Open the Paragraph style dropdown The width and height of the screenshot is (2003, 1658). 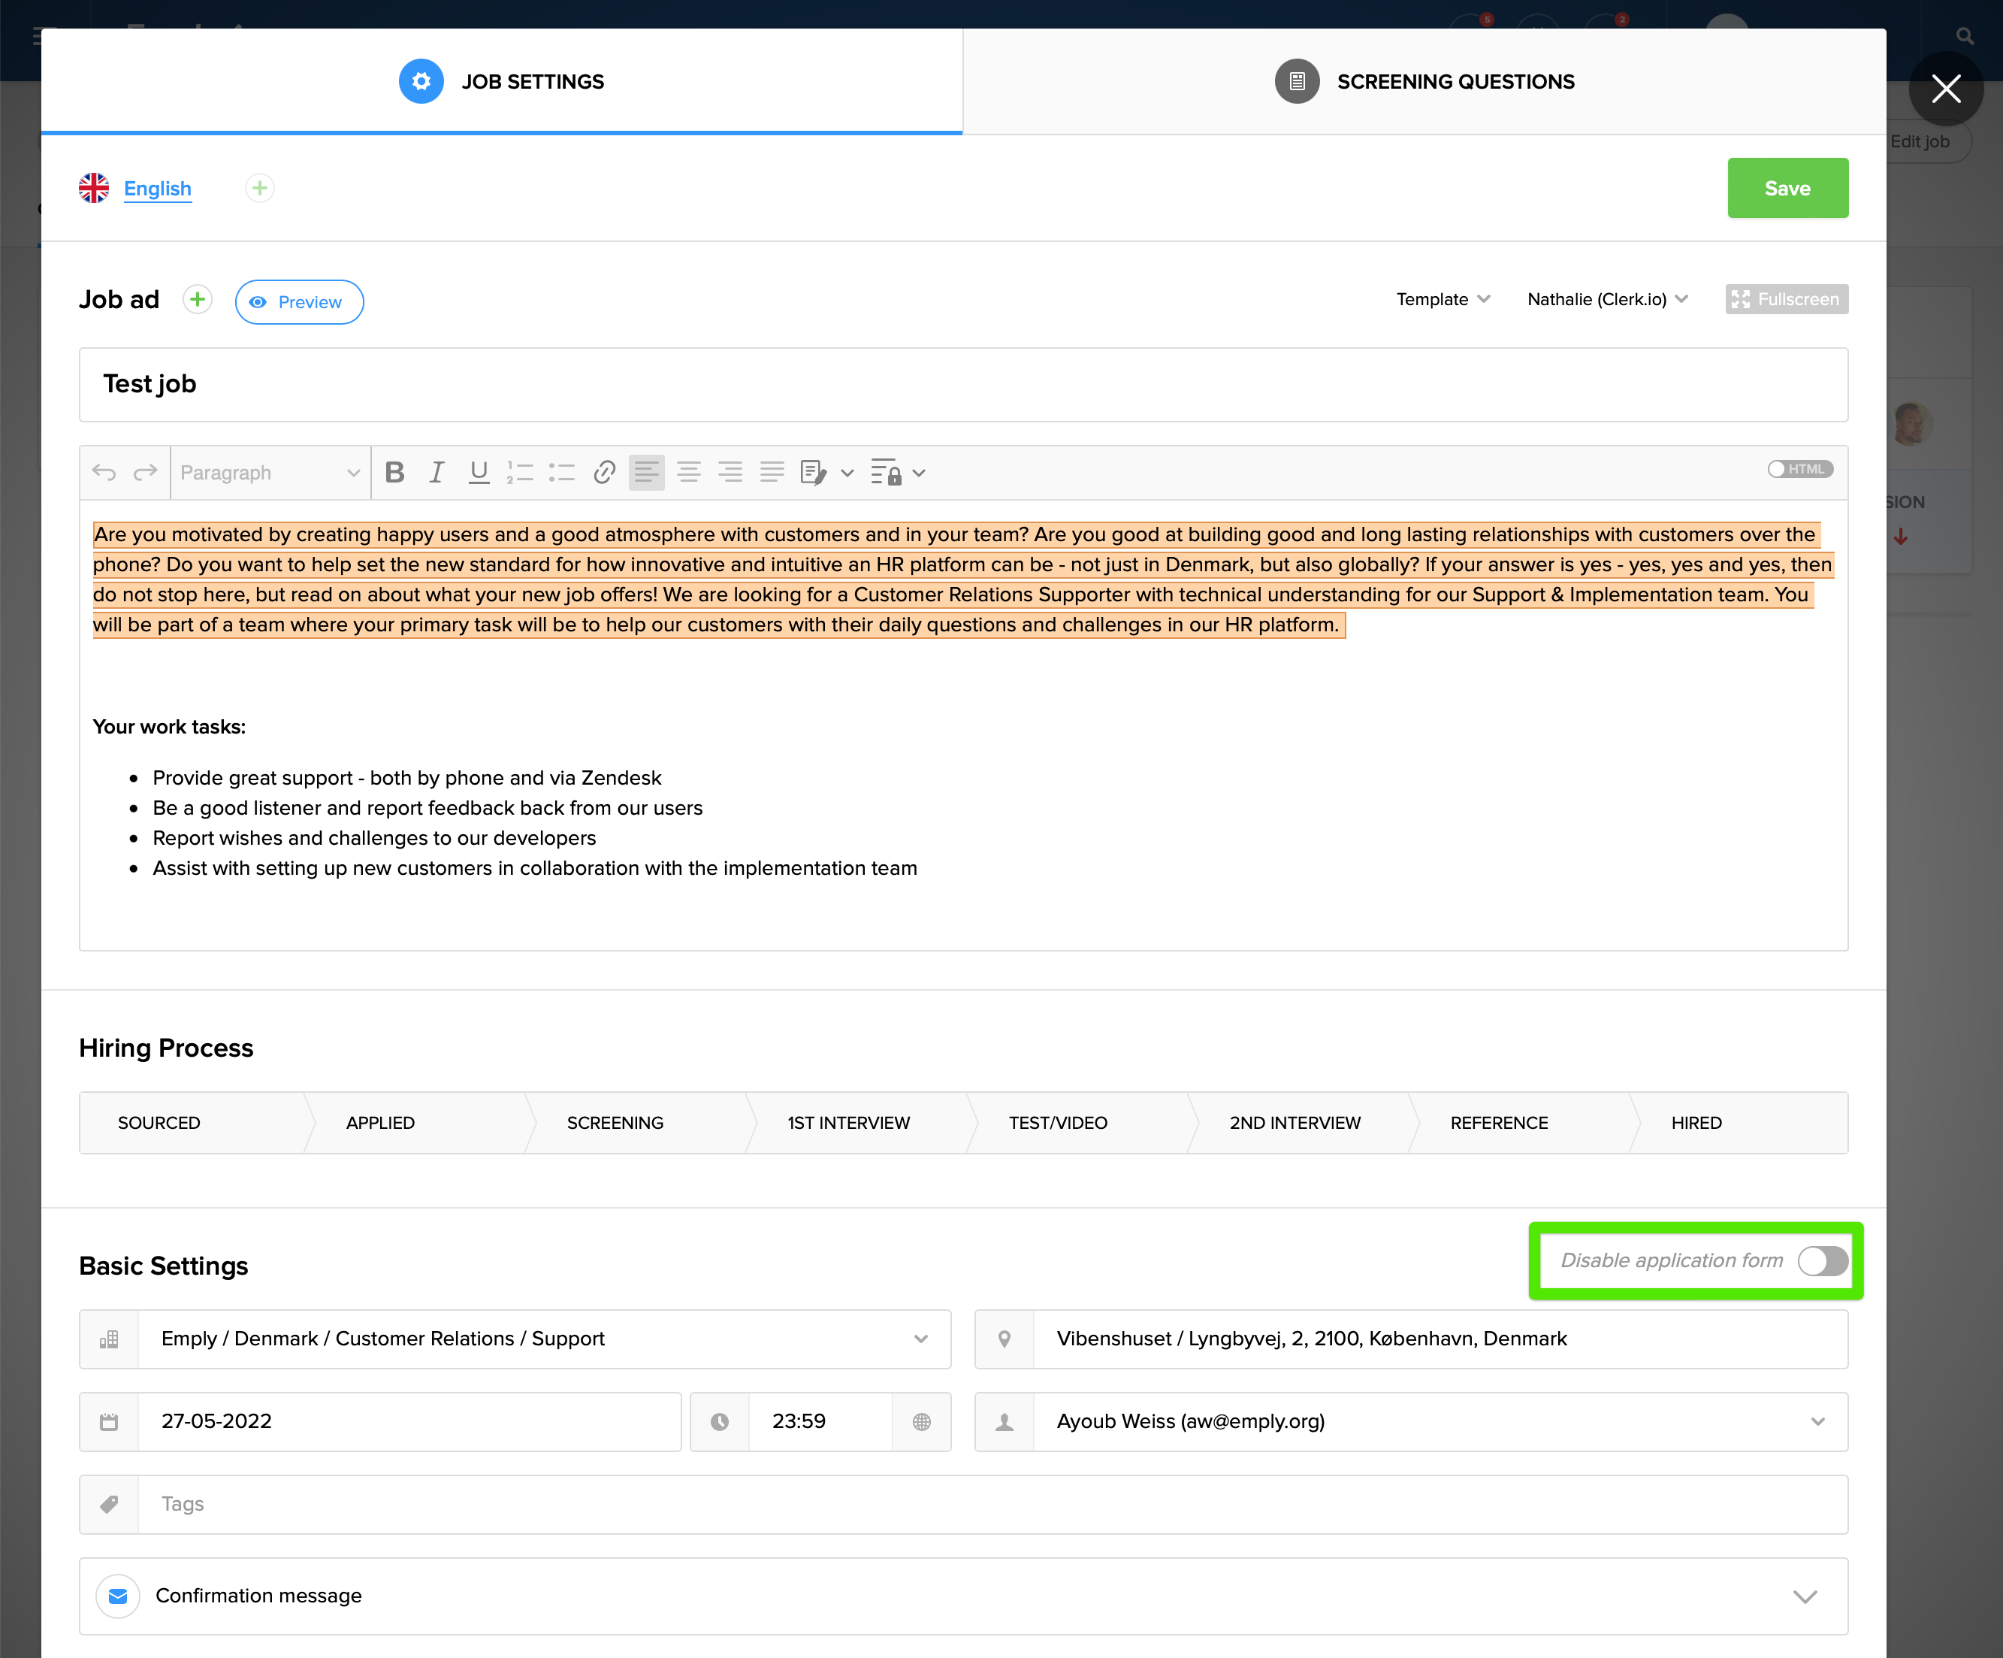[x=270, y=472]
